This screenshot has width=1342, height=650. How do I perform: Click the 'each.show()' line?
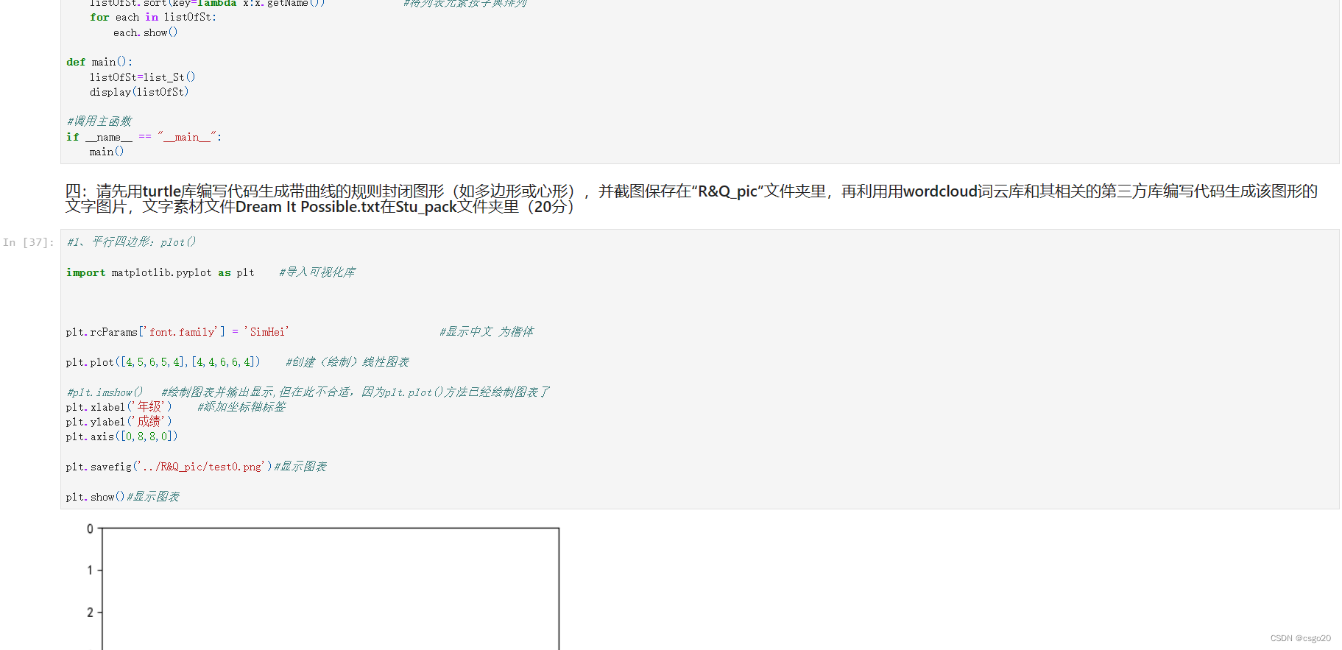tap(145, 32)
